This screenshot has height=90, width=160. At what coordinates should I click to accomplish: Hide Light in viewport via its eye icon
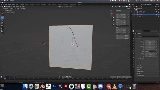(x=157, y=16)
